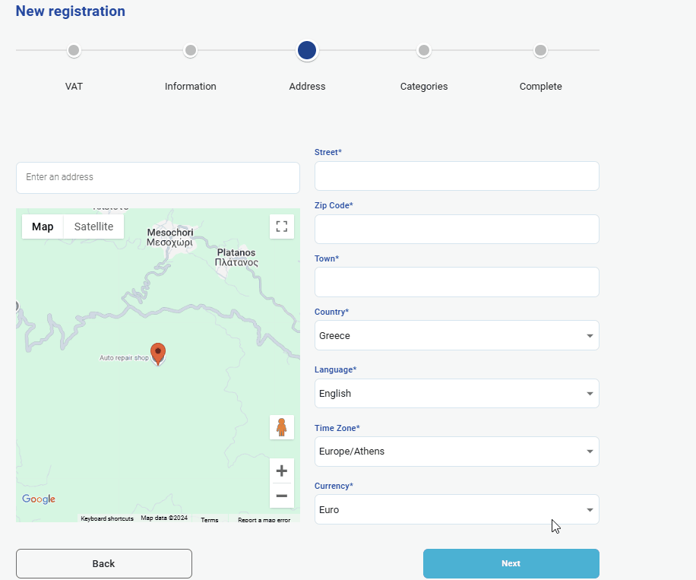The width and height of the screenshot is (696, 580).
Task: Zoom out on the map
Action: [281, 496]
